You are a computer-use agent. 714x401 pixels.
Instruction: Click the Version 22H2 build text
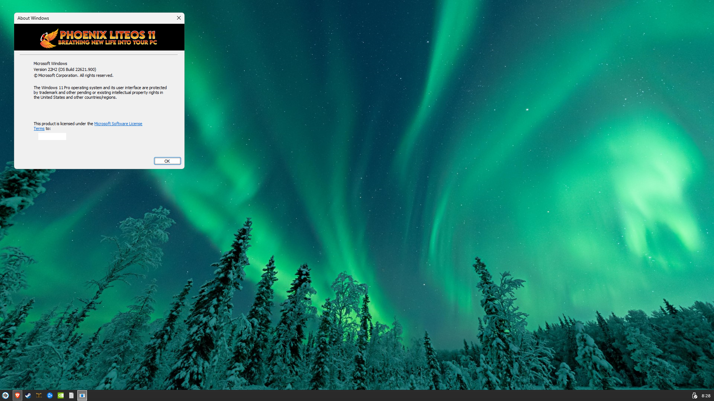(65, 69)
